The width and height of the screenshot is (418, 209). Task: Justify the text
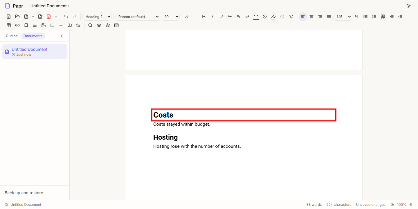tap(329, 17)
